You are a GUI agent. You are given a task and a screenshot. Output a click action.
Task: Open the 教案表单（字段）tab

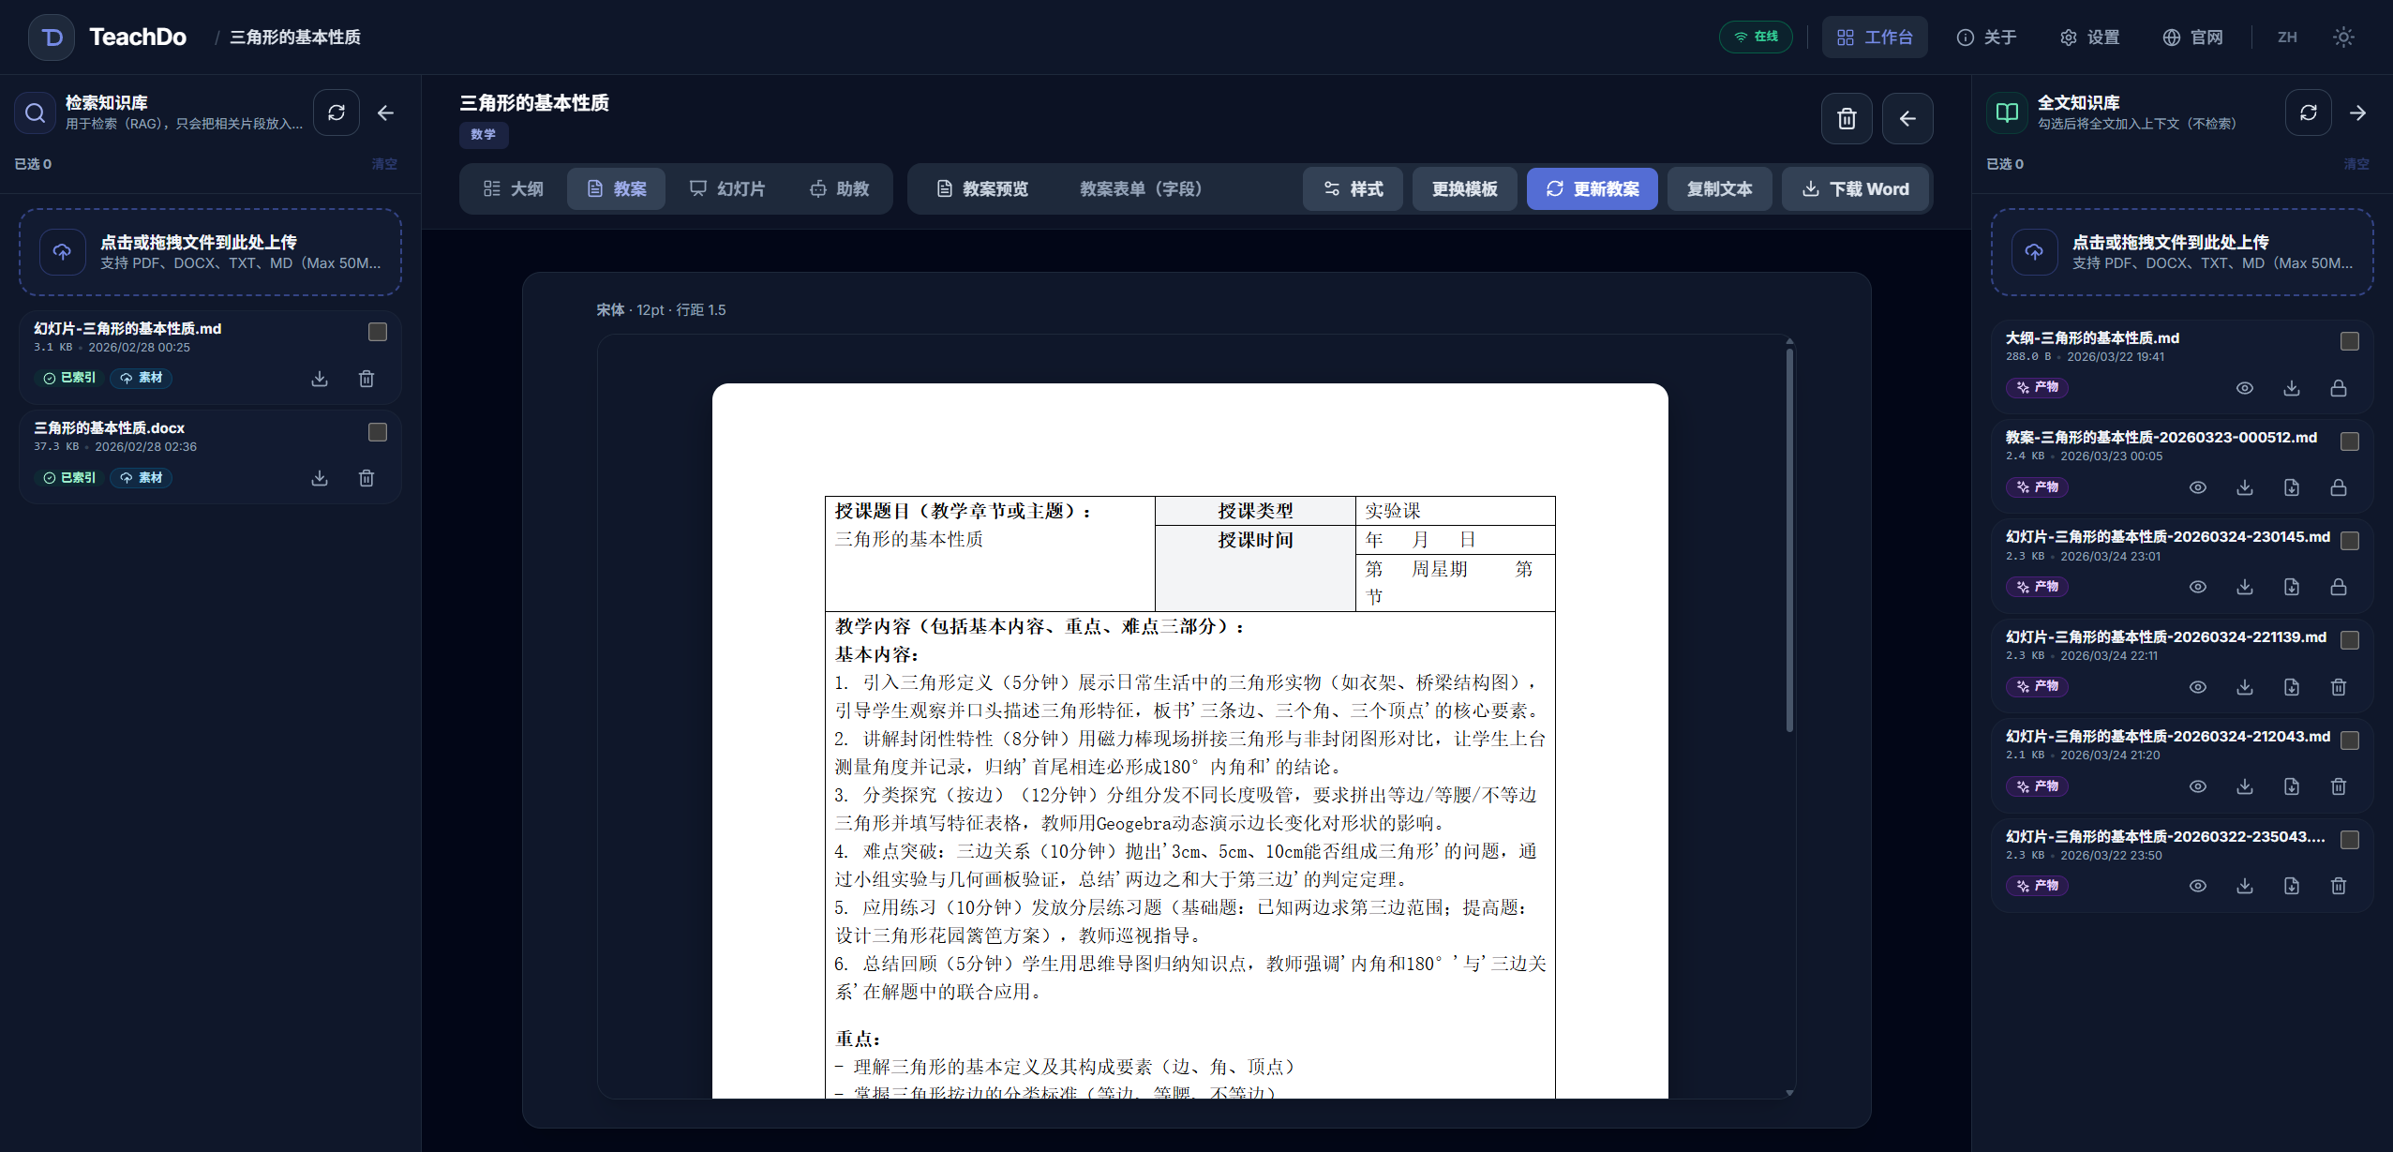pyautogui.click(x=1140, y=188)
